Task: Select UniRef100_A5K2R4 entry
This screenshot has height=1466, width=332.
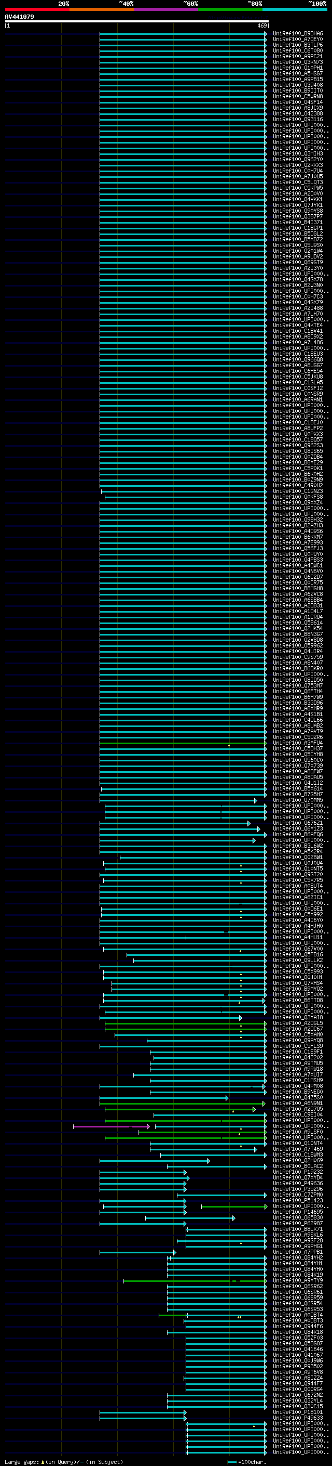Action: click(x=298, y=851)
